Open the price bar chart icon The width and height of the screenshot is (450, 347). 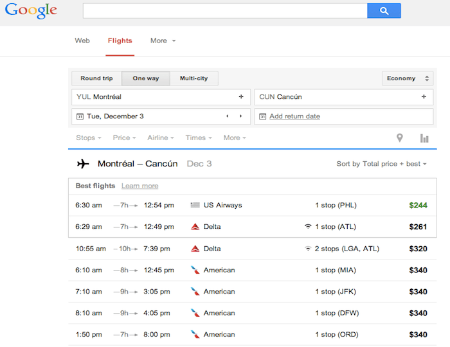[x=424, y=138]
